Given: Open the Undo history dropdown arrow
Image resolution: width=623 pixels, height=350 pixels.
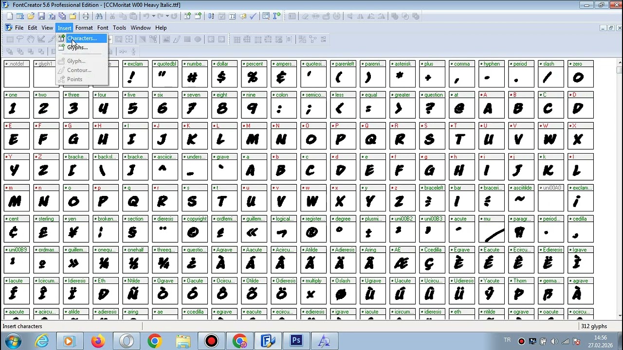Looking at the screenshot, I should 153,16.
